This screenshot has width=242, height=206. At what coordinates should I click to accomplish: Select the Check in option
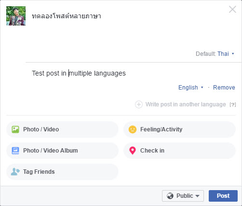coord(179,151)
